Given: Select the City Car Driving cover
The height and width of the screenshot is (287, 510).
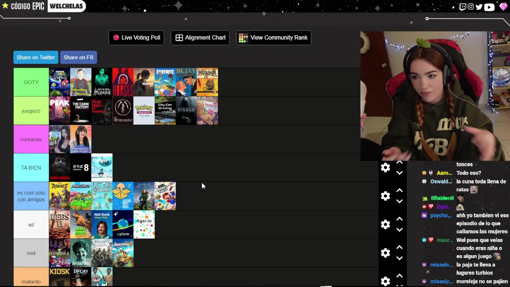Looking at the screenshot, I should coord(165,111).
